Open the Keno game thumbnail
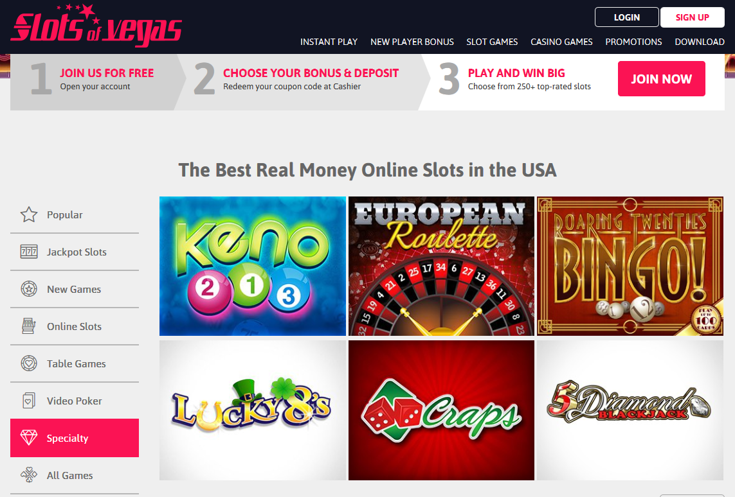 [253, 266]
